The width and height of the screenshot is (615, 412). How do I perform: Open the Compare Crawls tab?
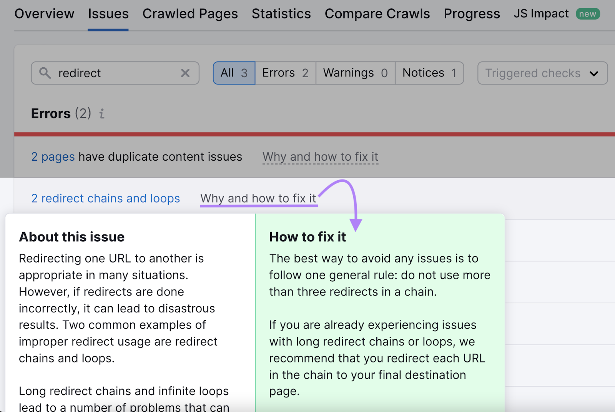(377, 14)
